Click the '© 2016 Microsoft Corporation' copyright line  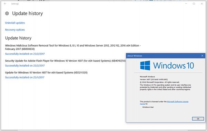point(160,82)
